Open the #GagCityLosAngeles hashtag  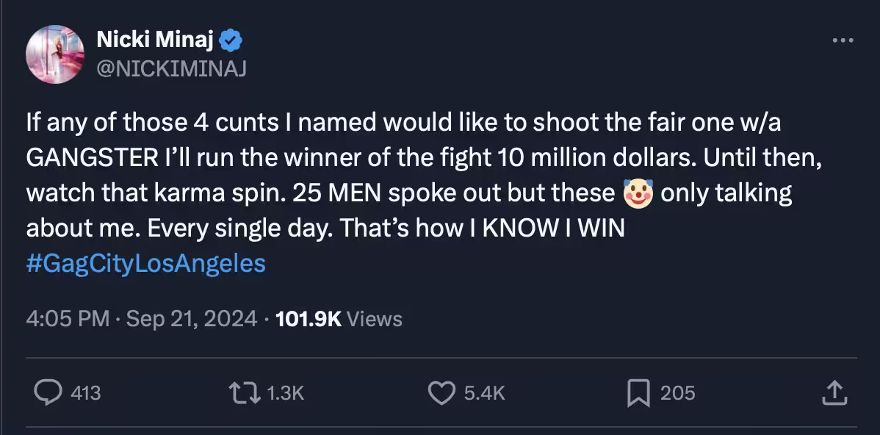click(145, 263)
